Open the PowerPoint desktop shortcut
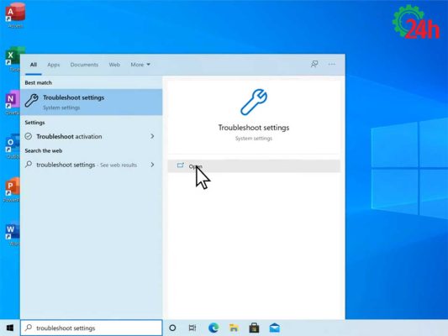Image resolution: width=448 pixels, height=336 pixels. pyautogui.click(x=12, y=189)
